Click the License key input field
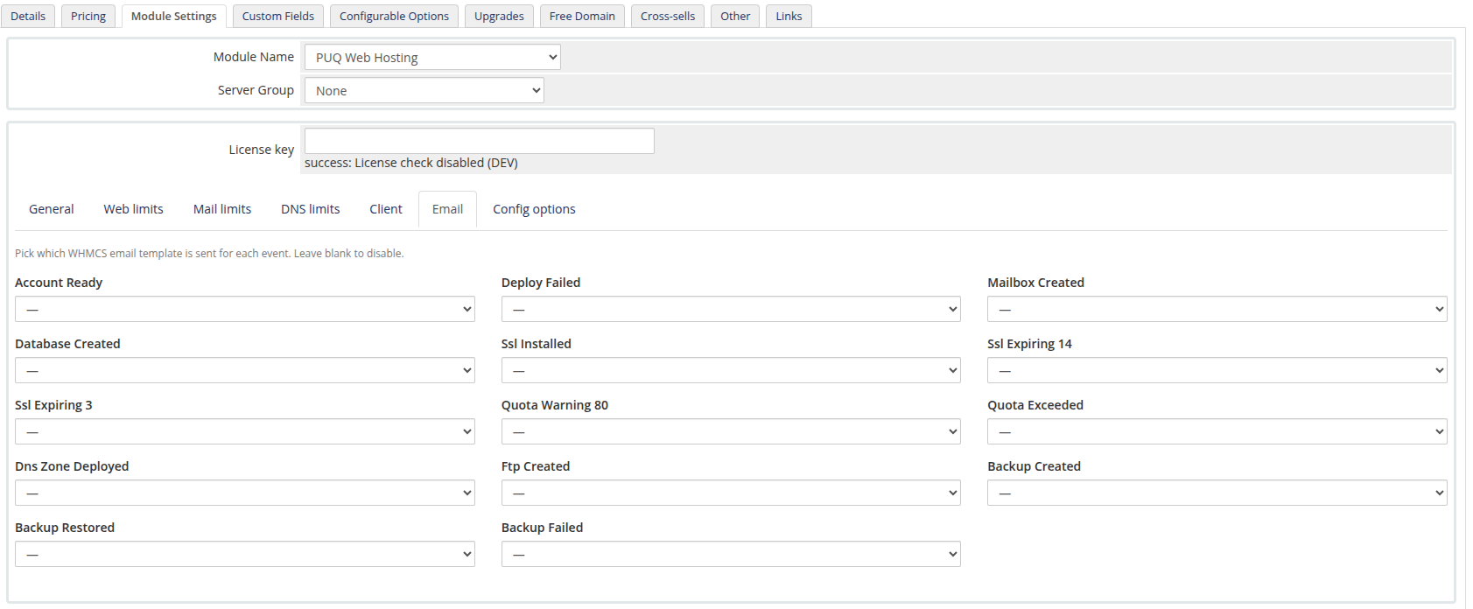 click(480, 141)
